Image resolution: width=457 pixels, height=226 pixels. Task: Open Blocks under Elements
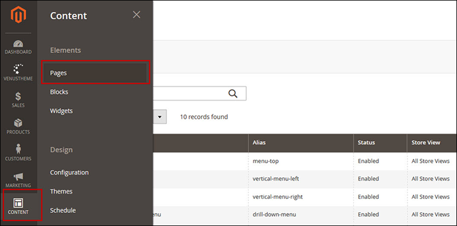click(x=59, y=92)
